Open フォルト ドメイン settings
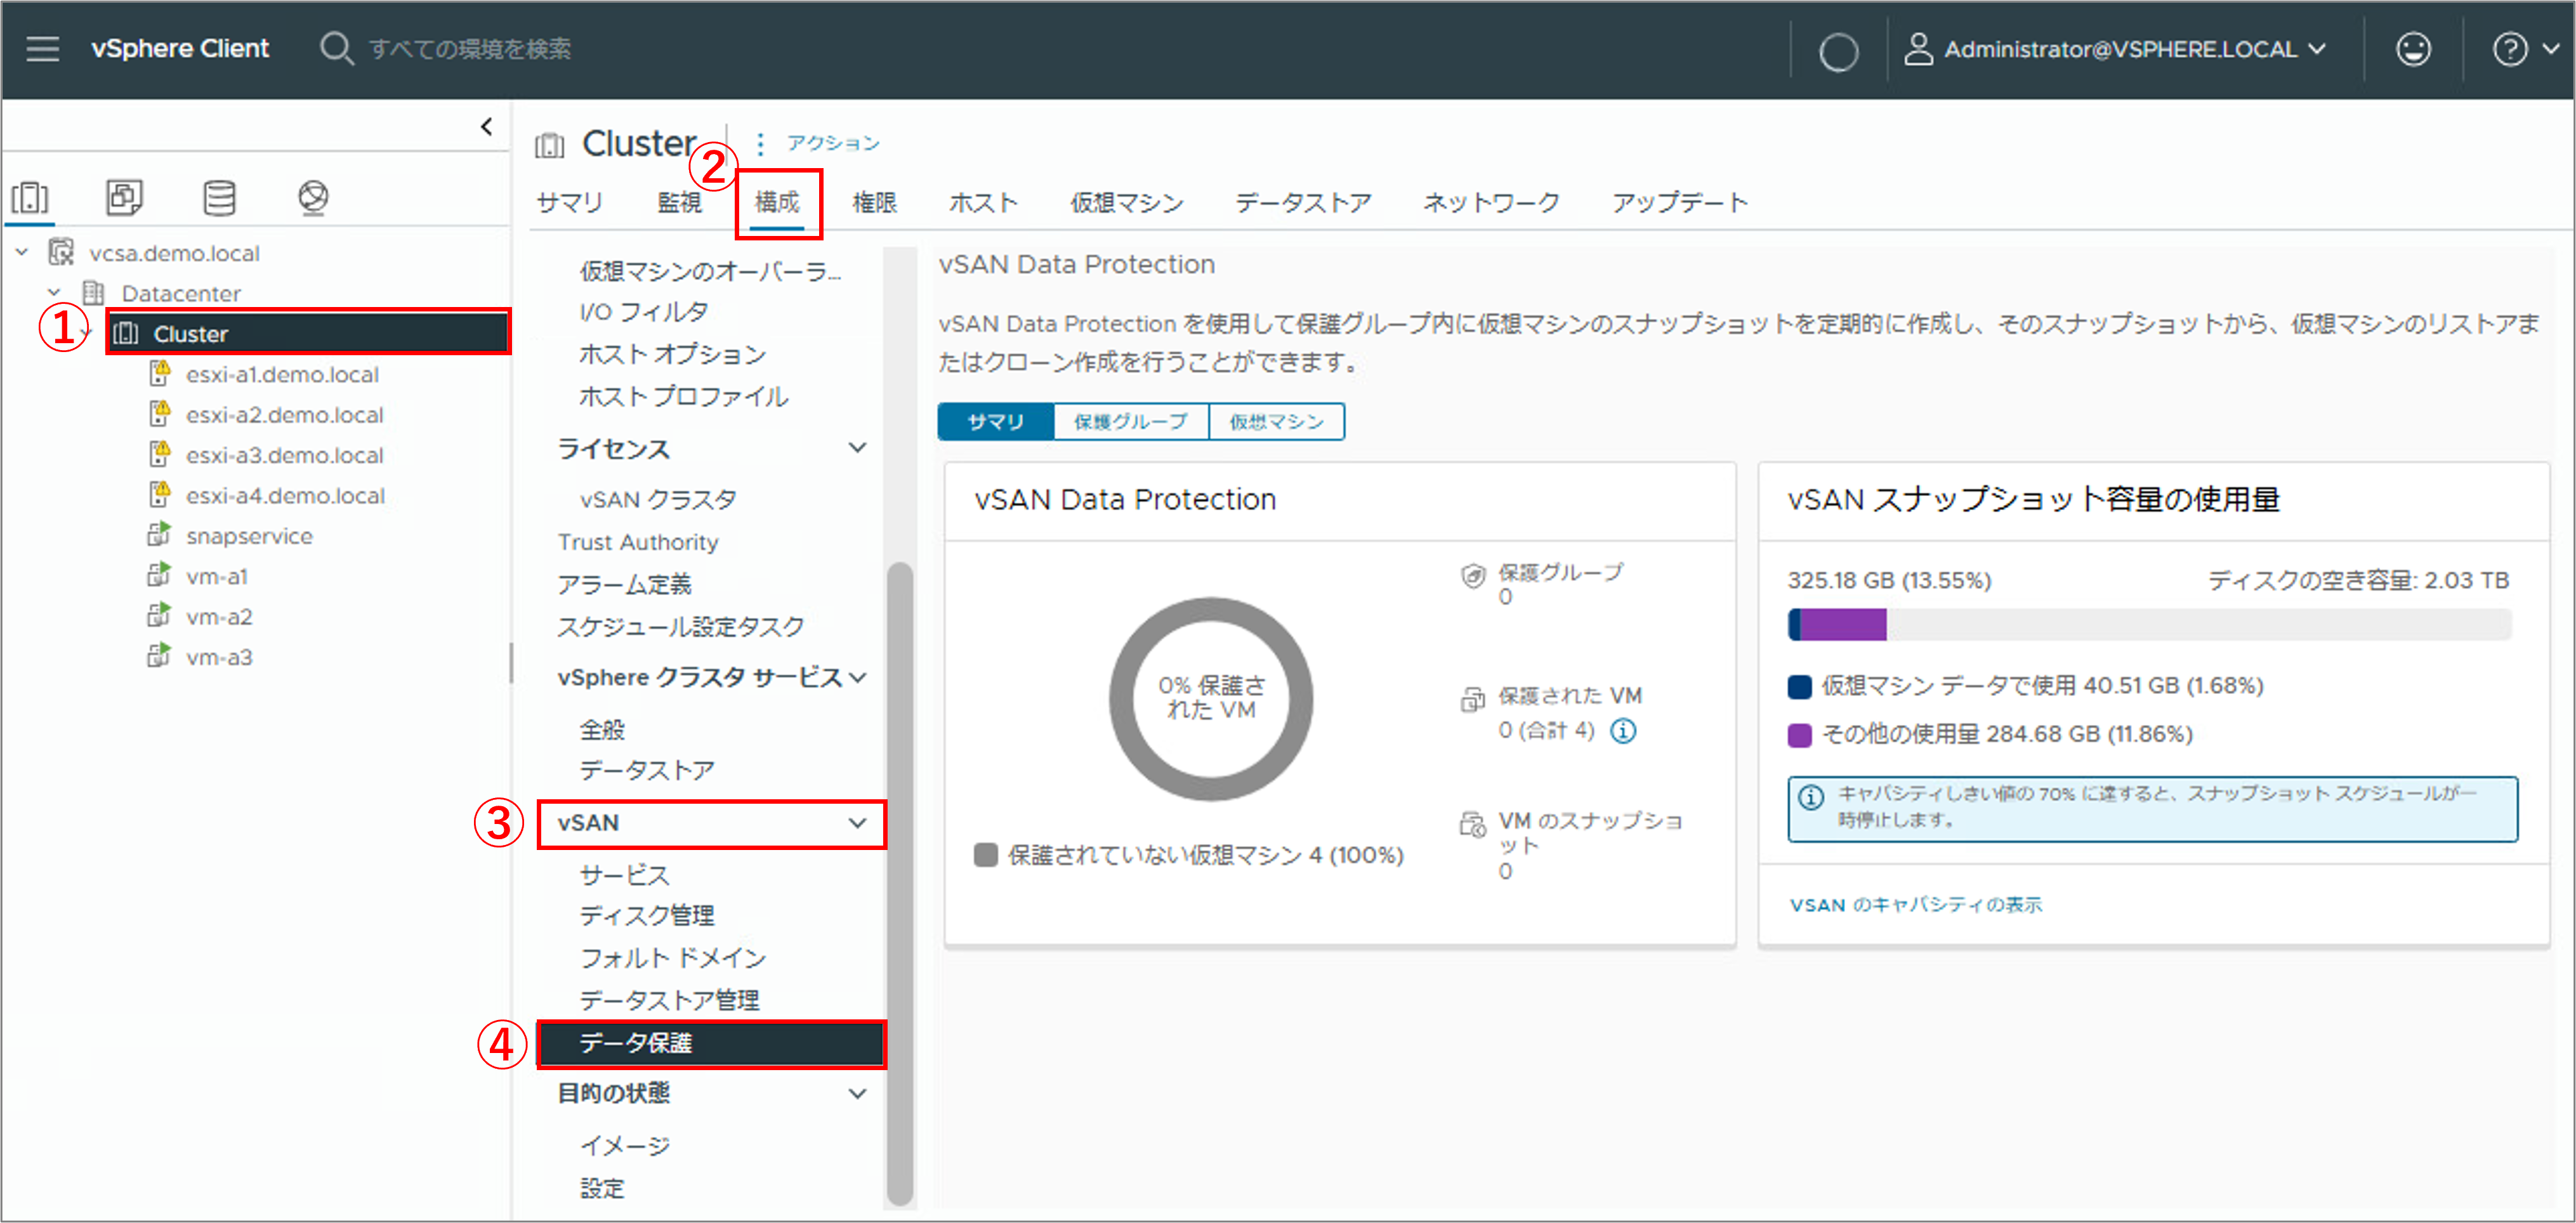 [x=673, y=958]
